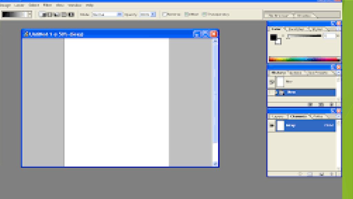Switch to the Styles tab
This screenshot has width=353, height=199.
317,29
